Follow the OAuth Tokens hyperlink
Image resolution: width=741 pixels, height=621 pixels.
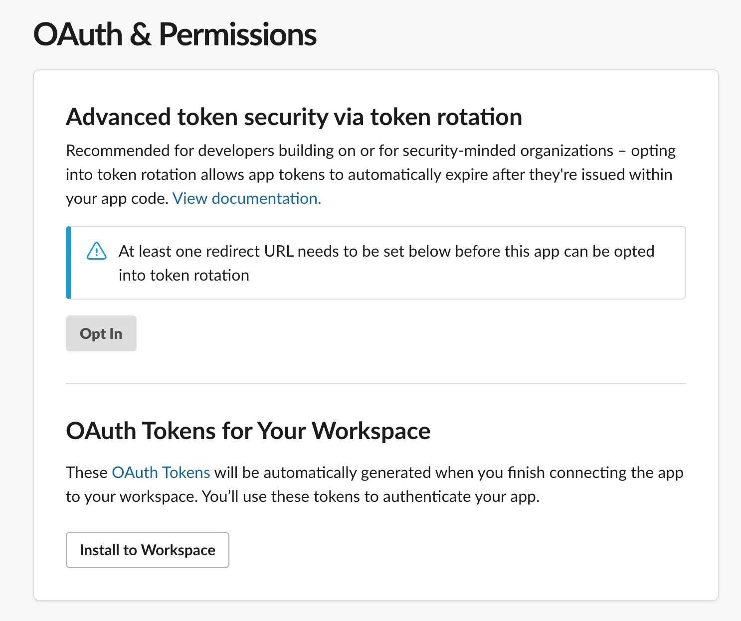point(161,472)
